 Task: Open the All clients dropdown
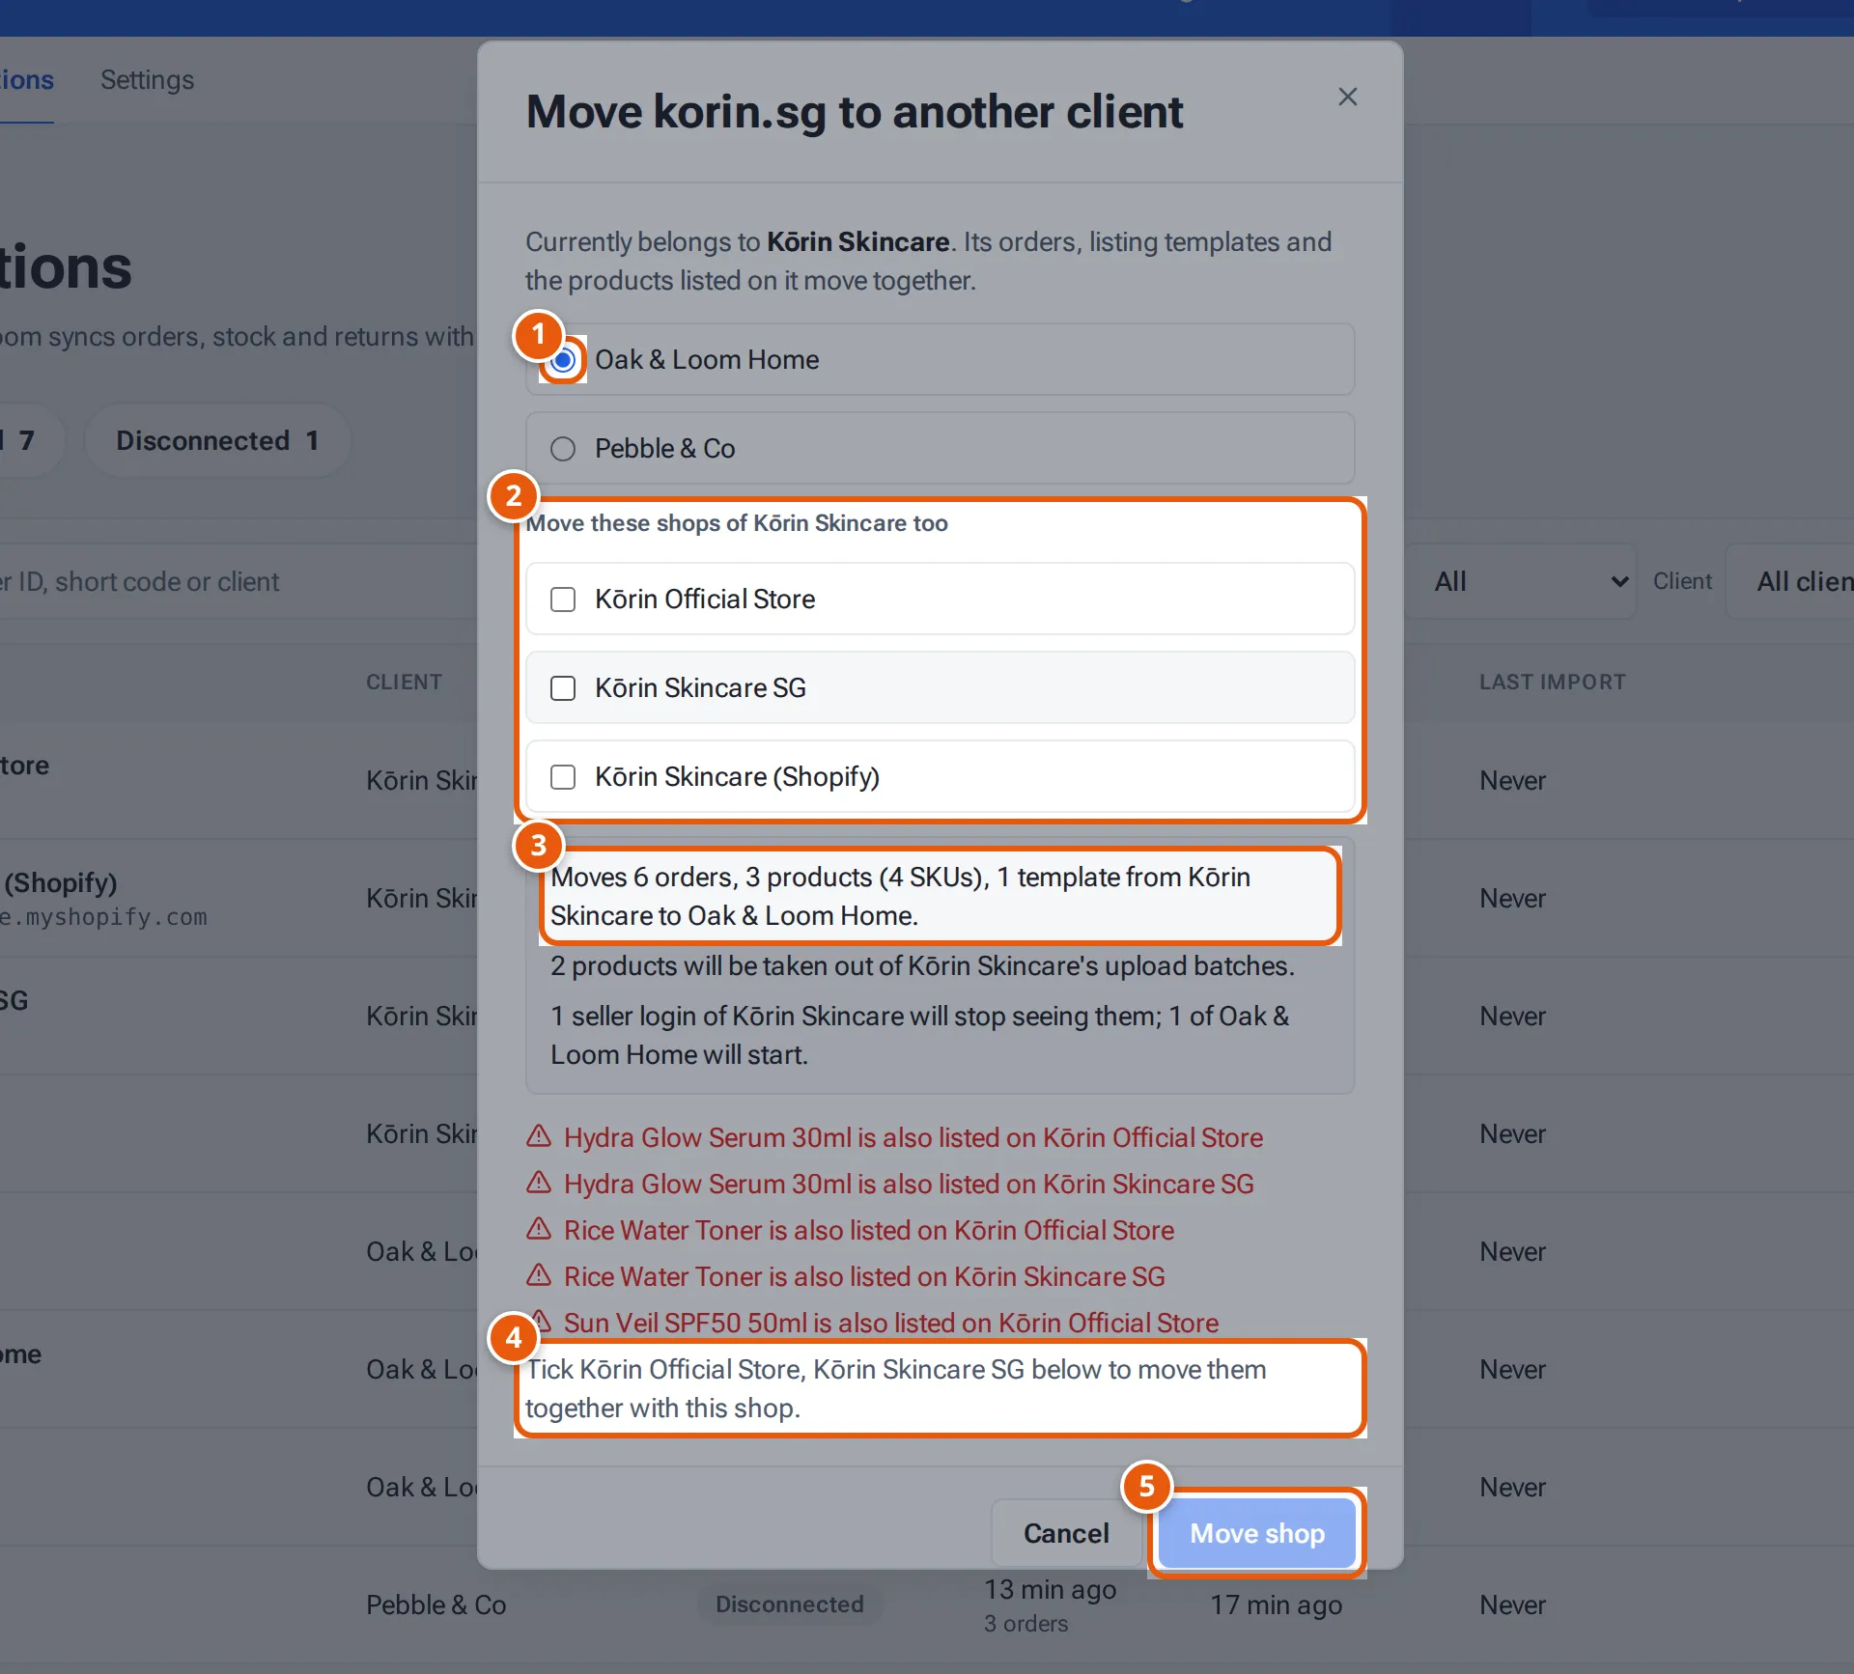[1792, 581]
